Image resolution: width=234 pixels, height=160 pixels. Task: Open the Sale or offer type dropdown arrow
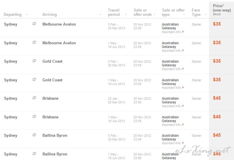184,14
